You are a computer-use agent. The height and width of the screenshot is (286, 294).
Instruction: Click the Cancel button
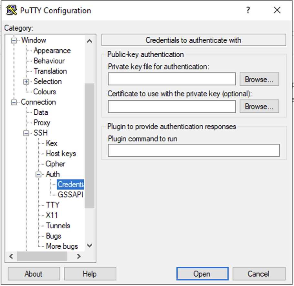(259, 274)
